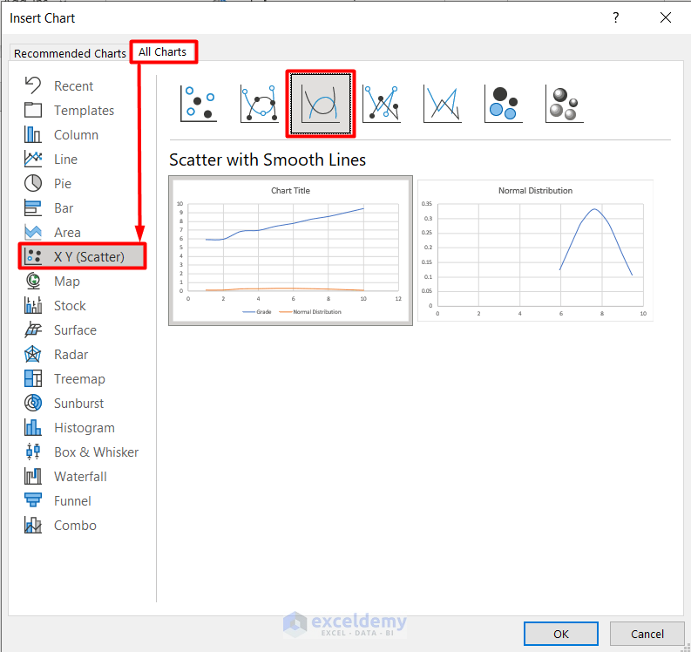Click the Recent label in chart list

click(x=73, y=86)
